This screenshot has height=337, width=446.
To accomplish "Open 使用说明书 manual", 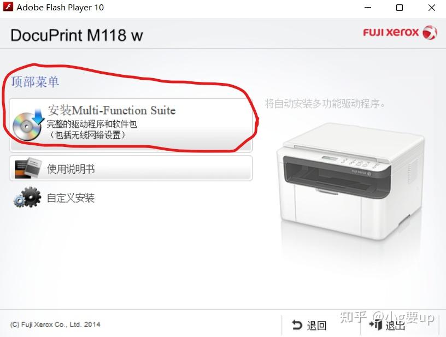I will [x=131, y=168].
